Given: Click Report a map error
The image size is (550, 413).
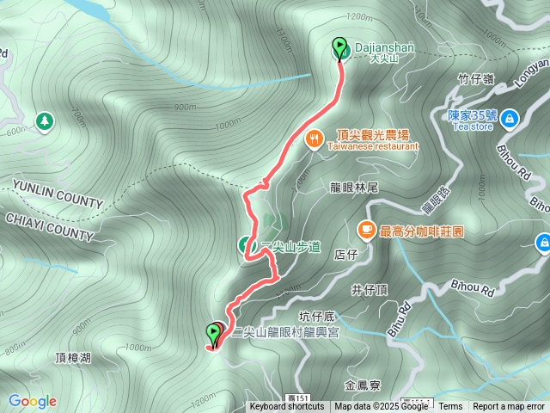Looking at the screenshot, I should pyautogui.click(x=508, y=407).
